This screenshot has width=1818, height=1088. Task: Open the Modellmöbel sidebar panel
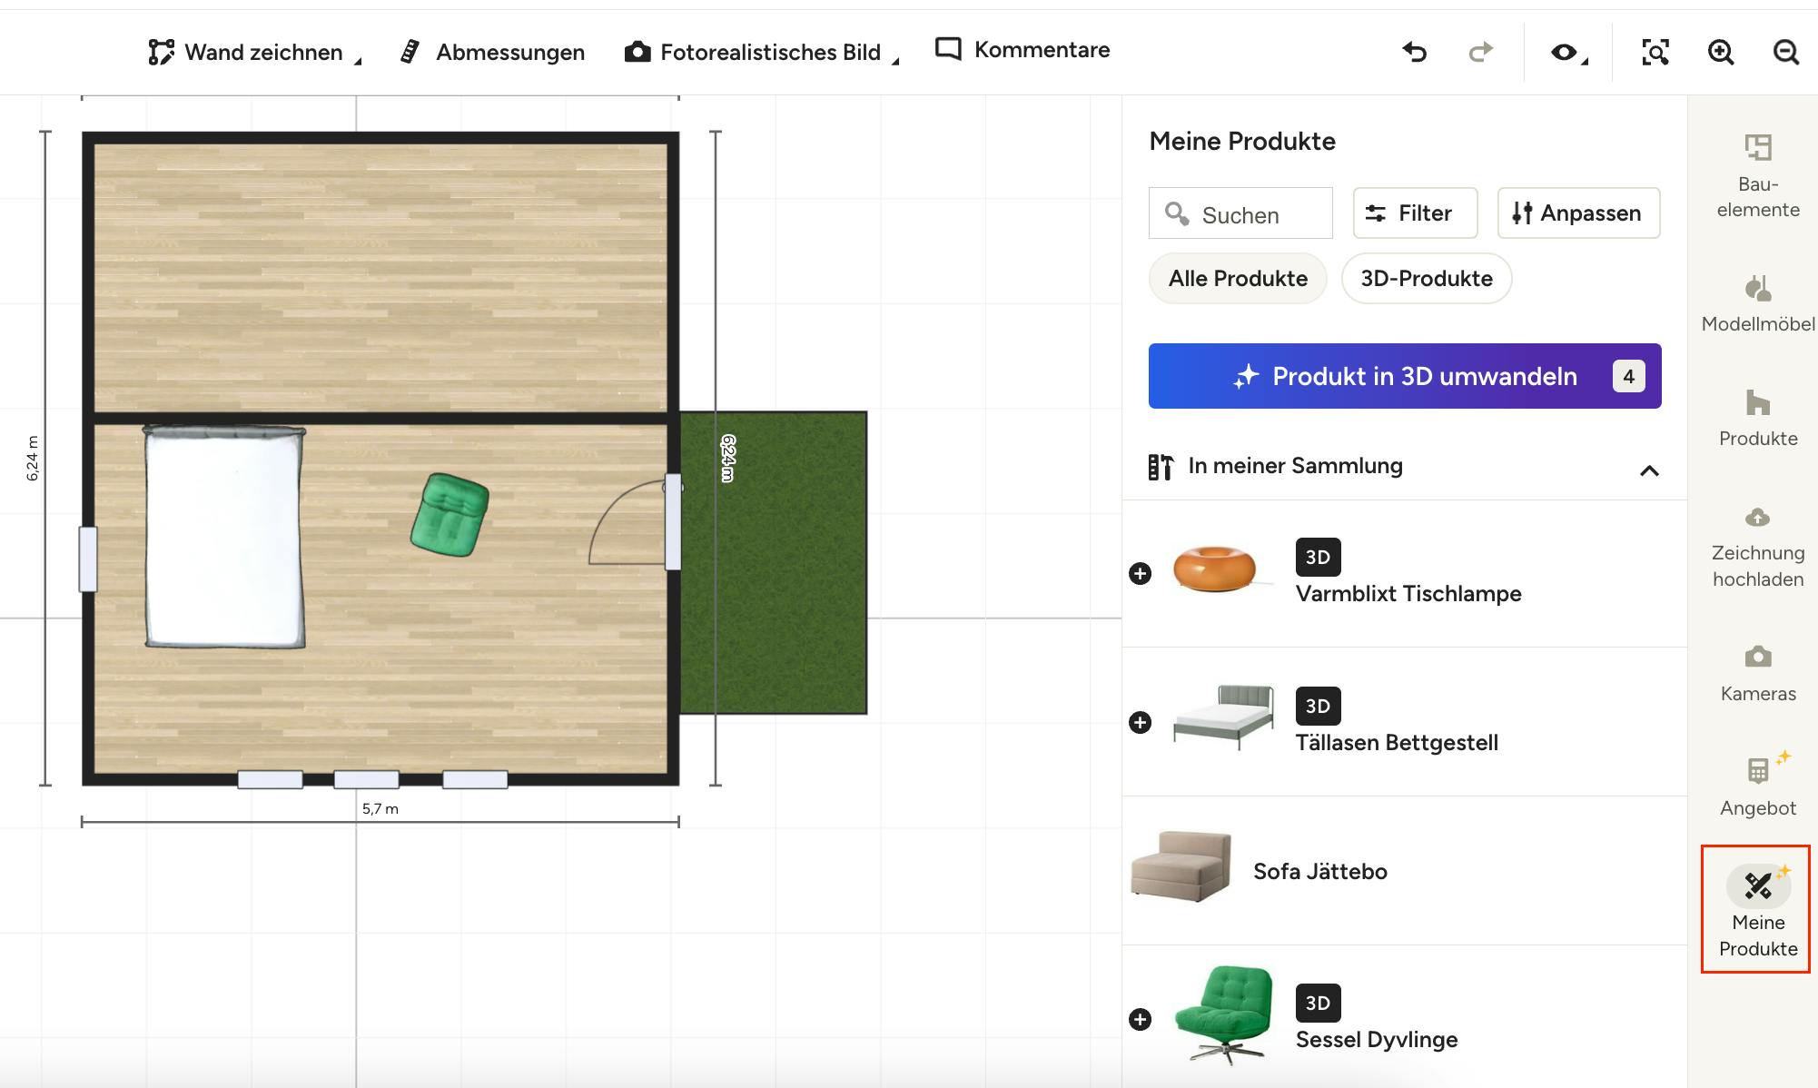click(1757, 304)
